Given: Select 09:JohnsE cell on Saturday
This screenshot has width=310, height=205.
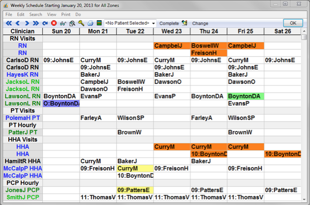Looking at the screenshot, I should click(283, 60).
